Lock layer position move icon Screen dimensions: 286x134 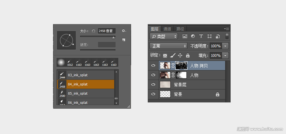pyautogui.click(x=180, y=55)
